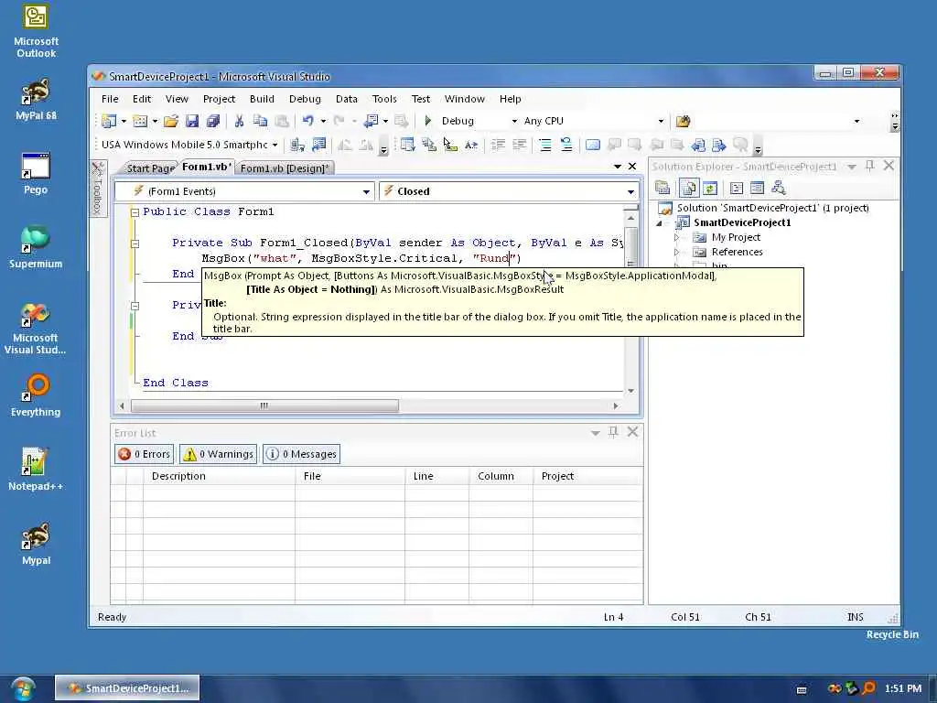Toggle the 0 Messages filter

point(301,454)
